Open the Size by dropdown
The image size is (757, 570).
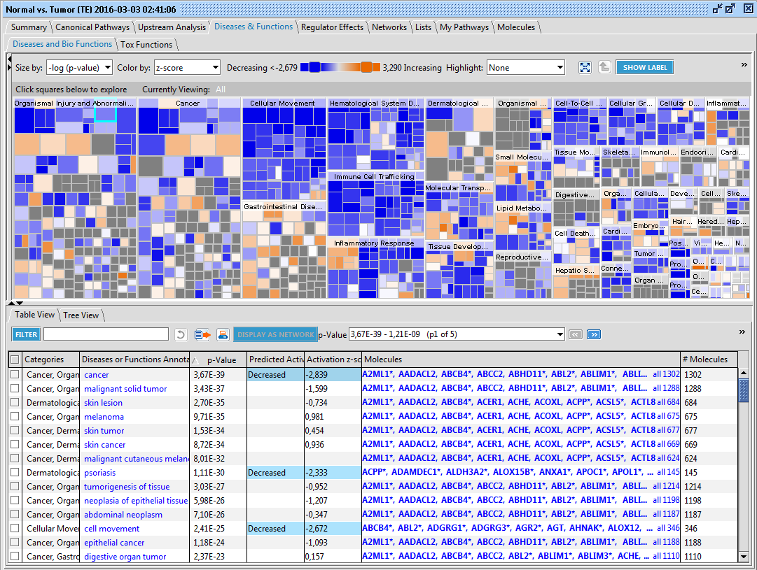80,68
